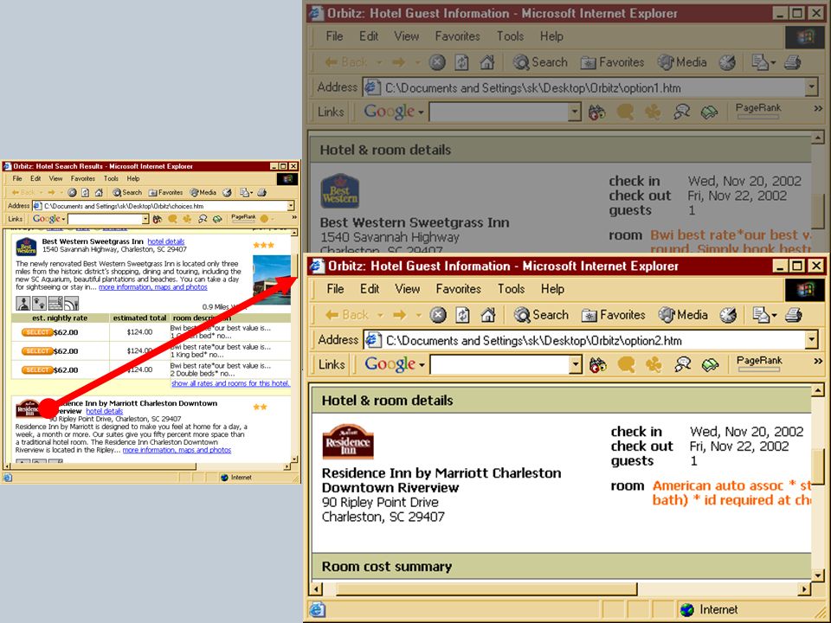Open Google search box dropdown in Residence Inn window
Viewport: 831px width, 623px height.
576,364
